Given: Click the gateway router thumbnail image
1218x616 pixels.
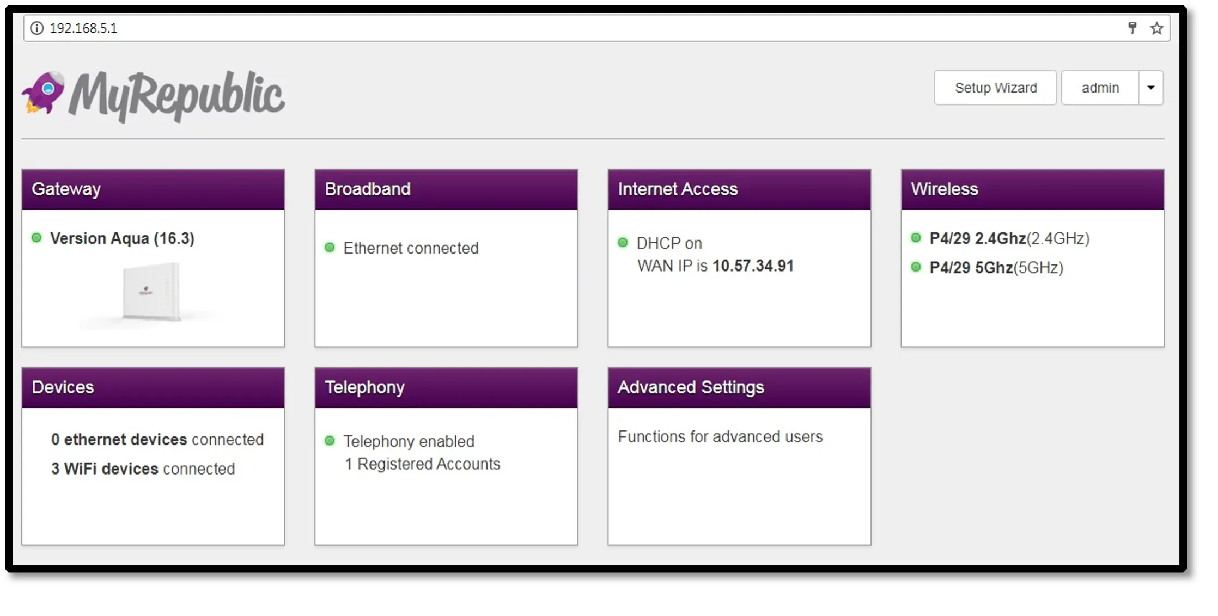Looking at the screenshot, I should pos(151,293).
